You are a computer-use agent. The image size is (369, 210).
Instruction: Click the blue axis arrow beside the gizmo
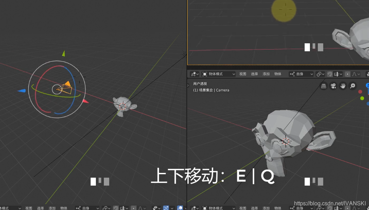tap(22, 91)
